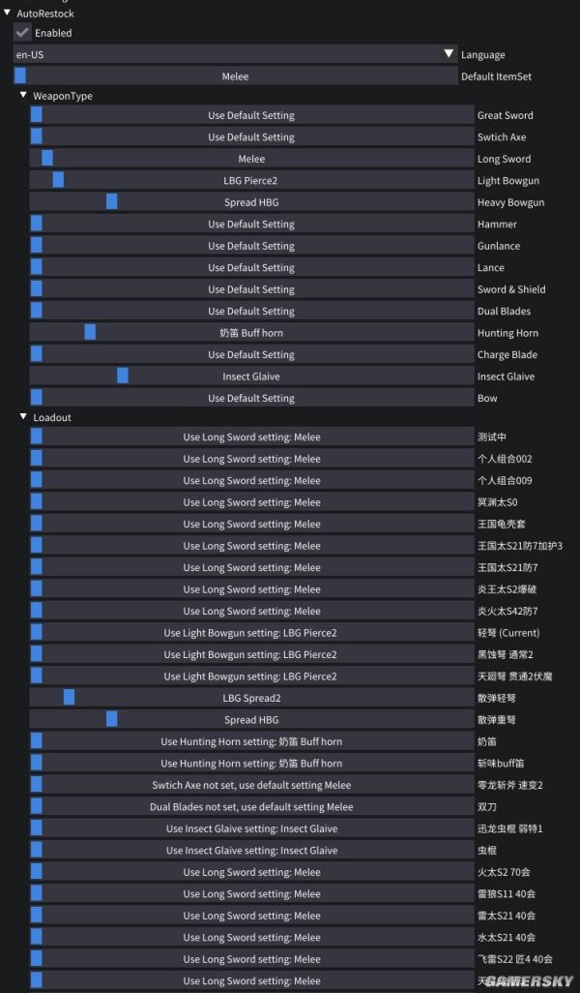Click the 散弹重弩 loadout slider handle
This screenshot has width=580, height=993.
(x=112, y=719)
